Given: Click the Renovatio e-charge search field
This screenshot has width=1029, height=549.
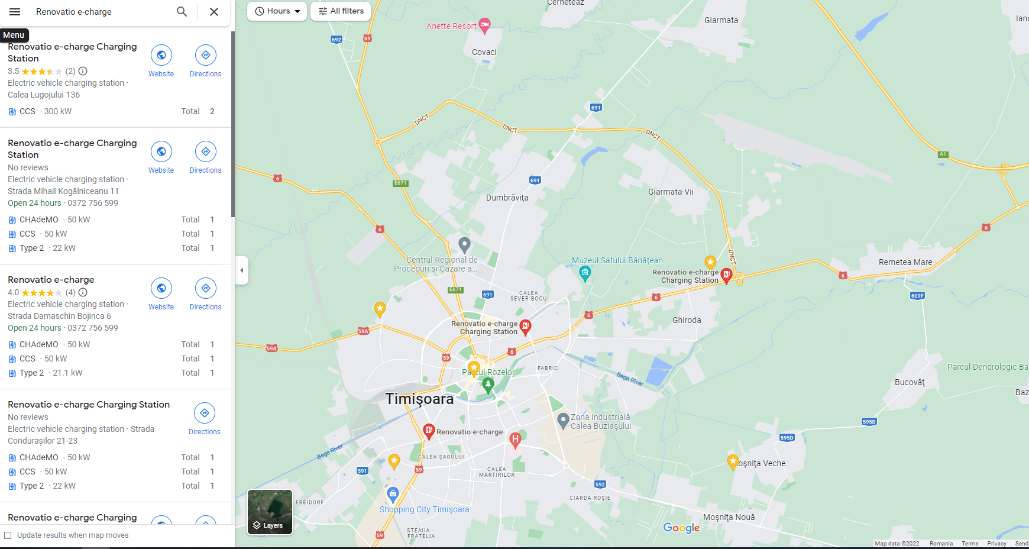Looking at the screenshot, I should tap(101, 12).
